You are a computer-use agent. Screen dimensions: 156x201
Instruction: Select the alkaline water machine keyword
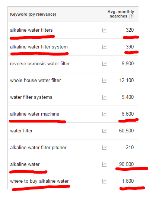click(35, 114)
